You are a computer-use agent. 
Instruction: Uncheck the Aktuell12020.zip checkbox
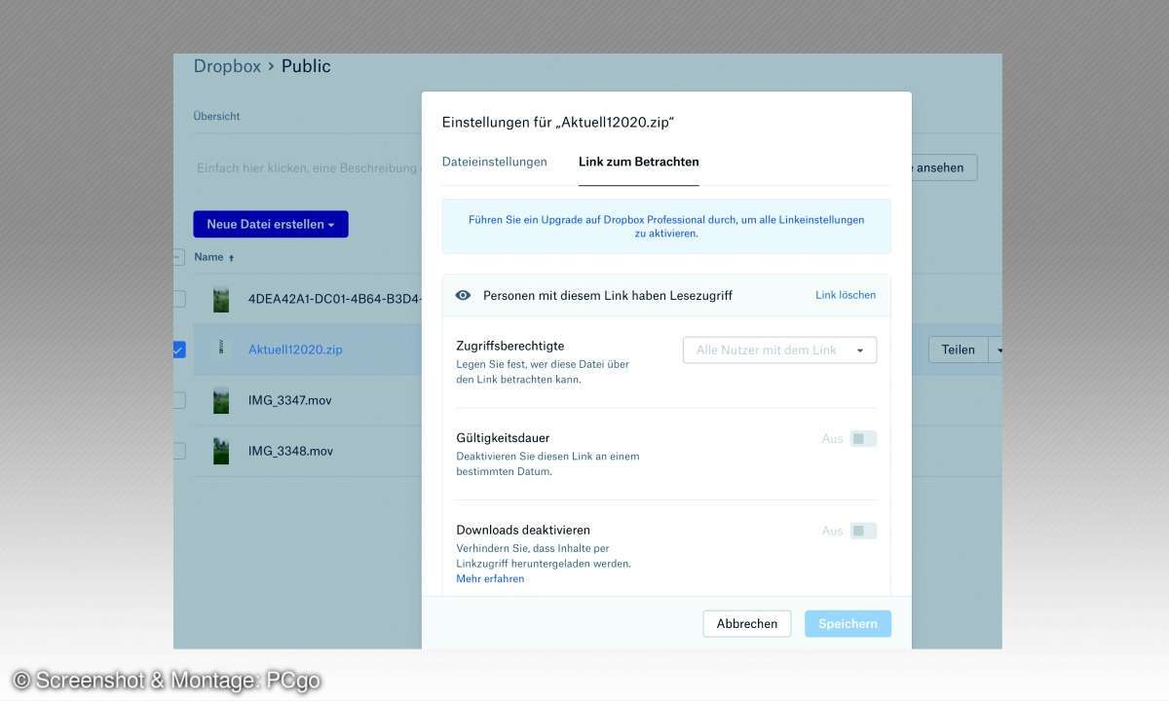[x=179, y=350]
